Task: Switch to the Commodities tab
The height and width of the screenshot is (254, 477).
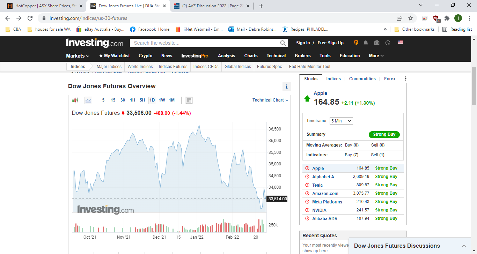Action: pos(362,79)
